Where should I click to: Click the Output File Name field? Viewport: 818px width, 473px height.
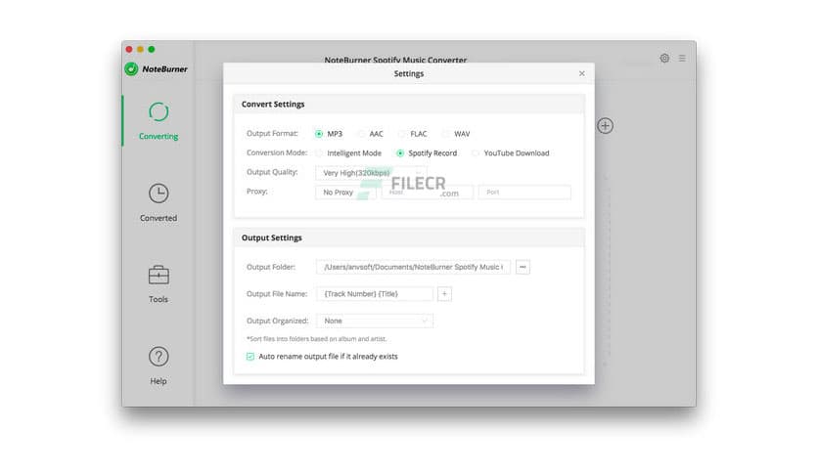click(x=375, y=294)
